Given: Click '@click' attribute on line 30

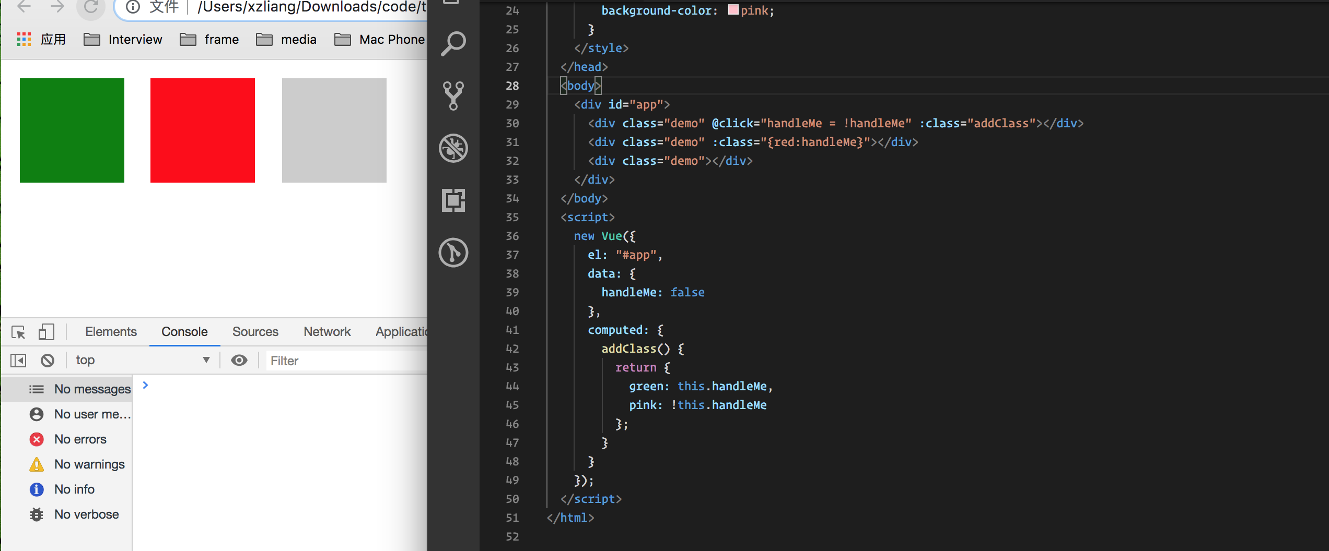Looking at the screenshot, I should coord(732,123).
